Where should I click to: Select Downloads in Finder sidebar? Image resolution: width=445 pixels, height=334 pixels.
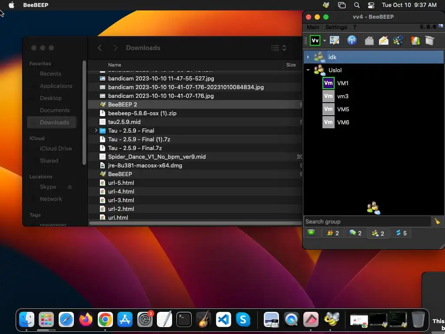[x=52, y=122]
